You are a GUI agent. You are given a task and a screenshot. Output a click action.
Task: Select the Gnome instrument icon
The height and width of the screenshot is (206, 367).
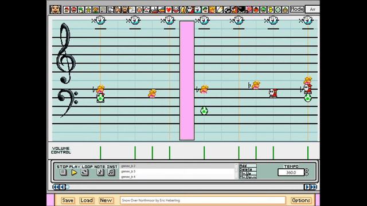[x=286, y=10]
